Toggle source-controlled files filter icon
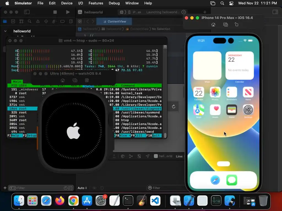The width and height of the screenshot is (282, 211). (70, 188)
